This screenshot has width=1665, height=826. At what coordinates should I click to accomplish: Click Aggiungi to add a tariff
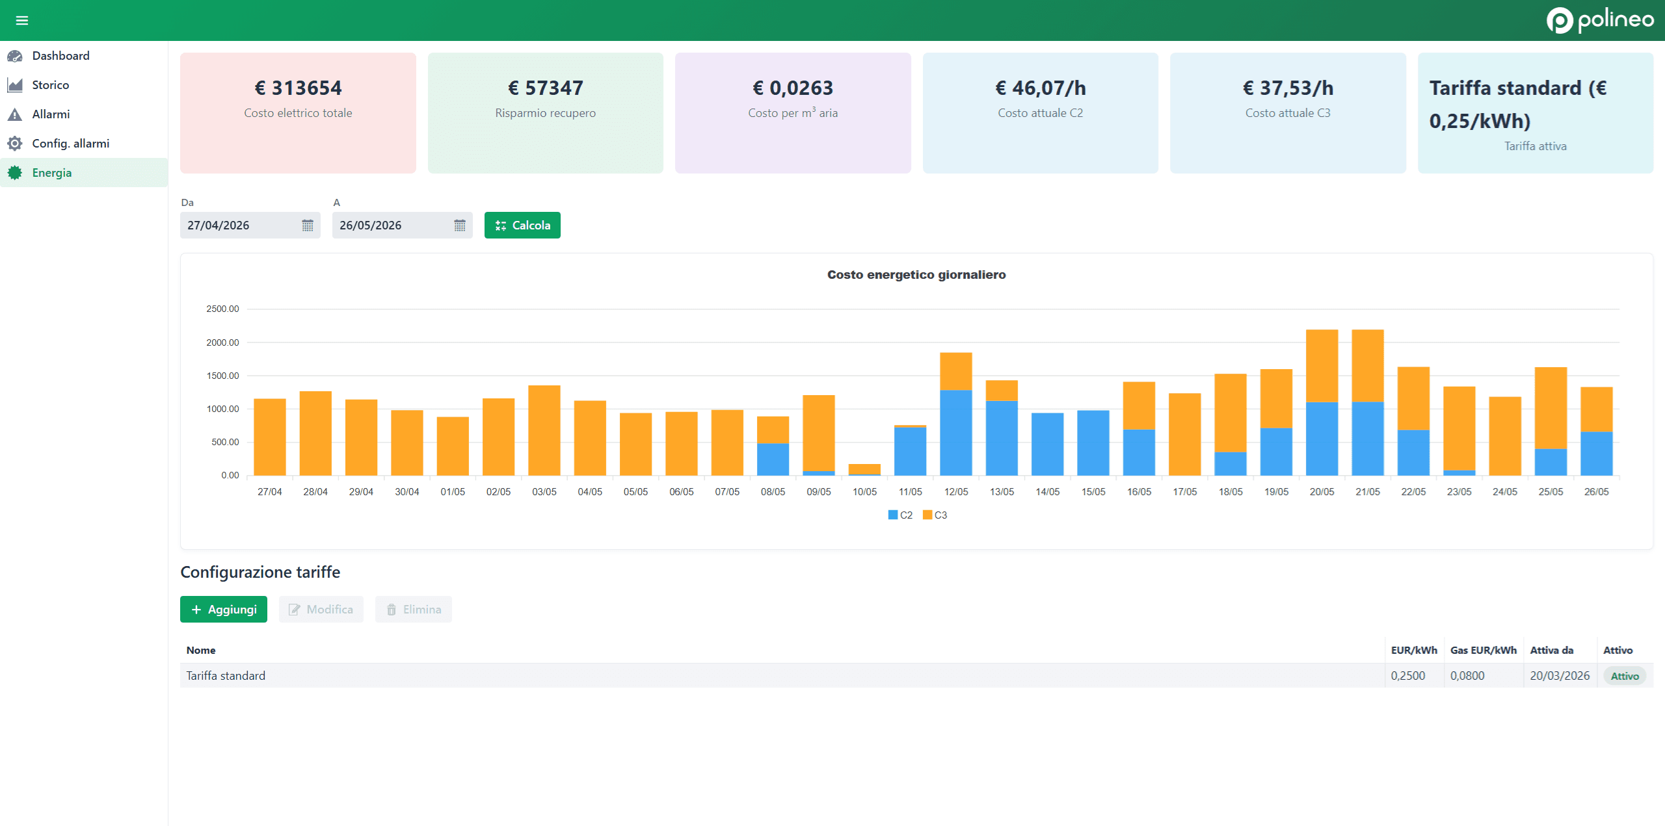pyautogui.click(x=224, y=610)
